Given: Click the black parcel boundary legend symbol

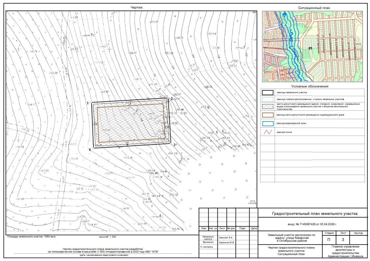Looking at the screenshot, I should click(x=268, y=93).
